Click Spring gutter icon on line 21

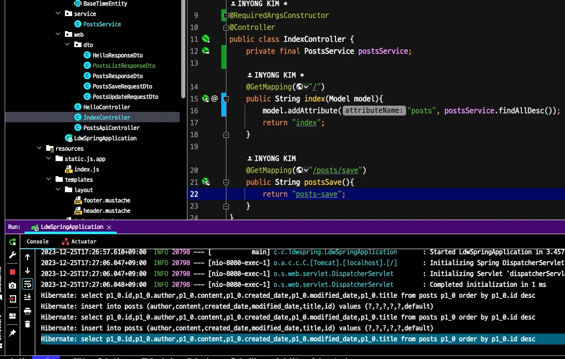[x=206, y=182]
